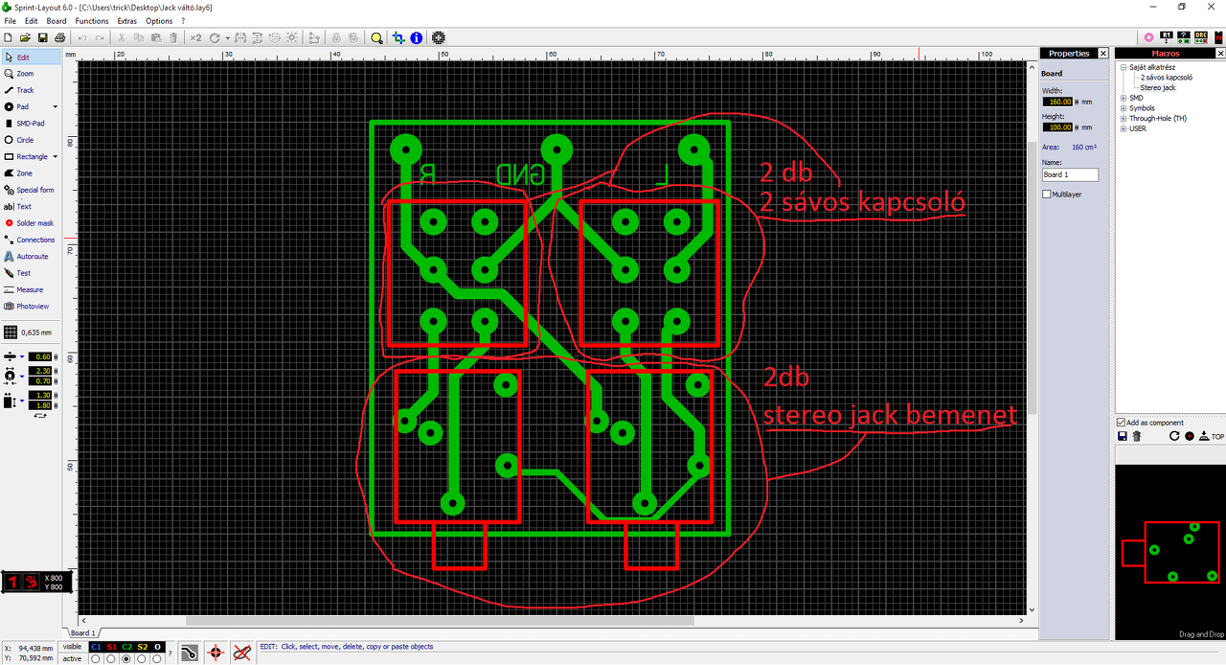Open the Rectangle type dropdown arrow
The image size is (1226, 665).
[55, 156]
